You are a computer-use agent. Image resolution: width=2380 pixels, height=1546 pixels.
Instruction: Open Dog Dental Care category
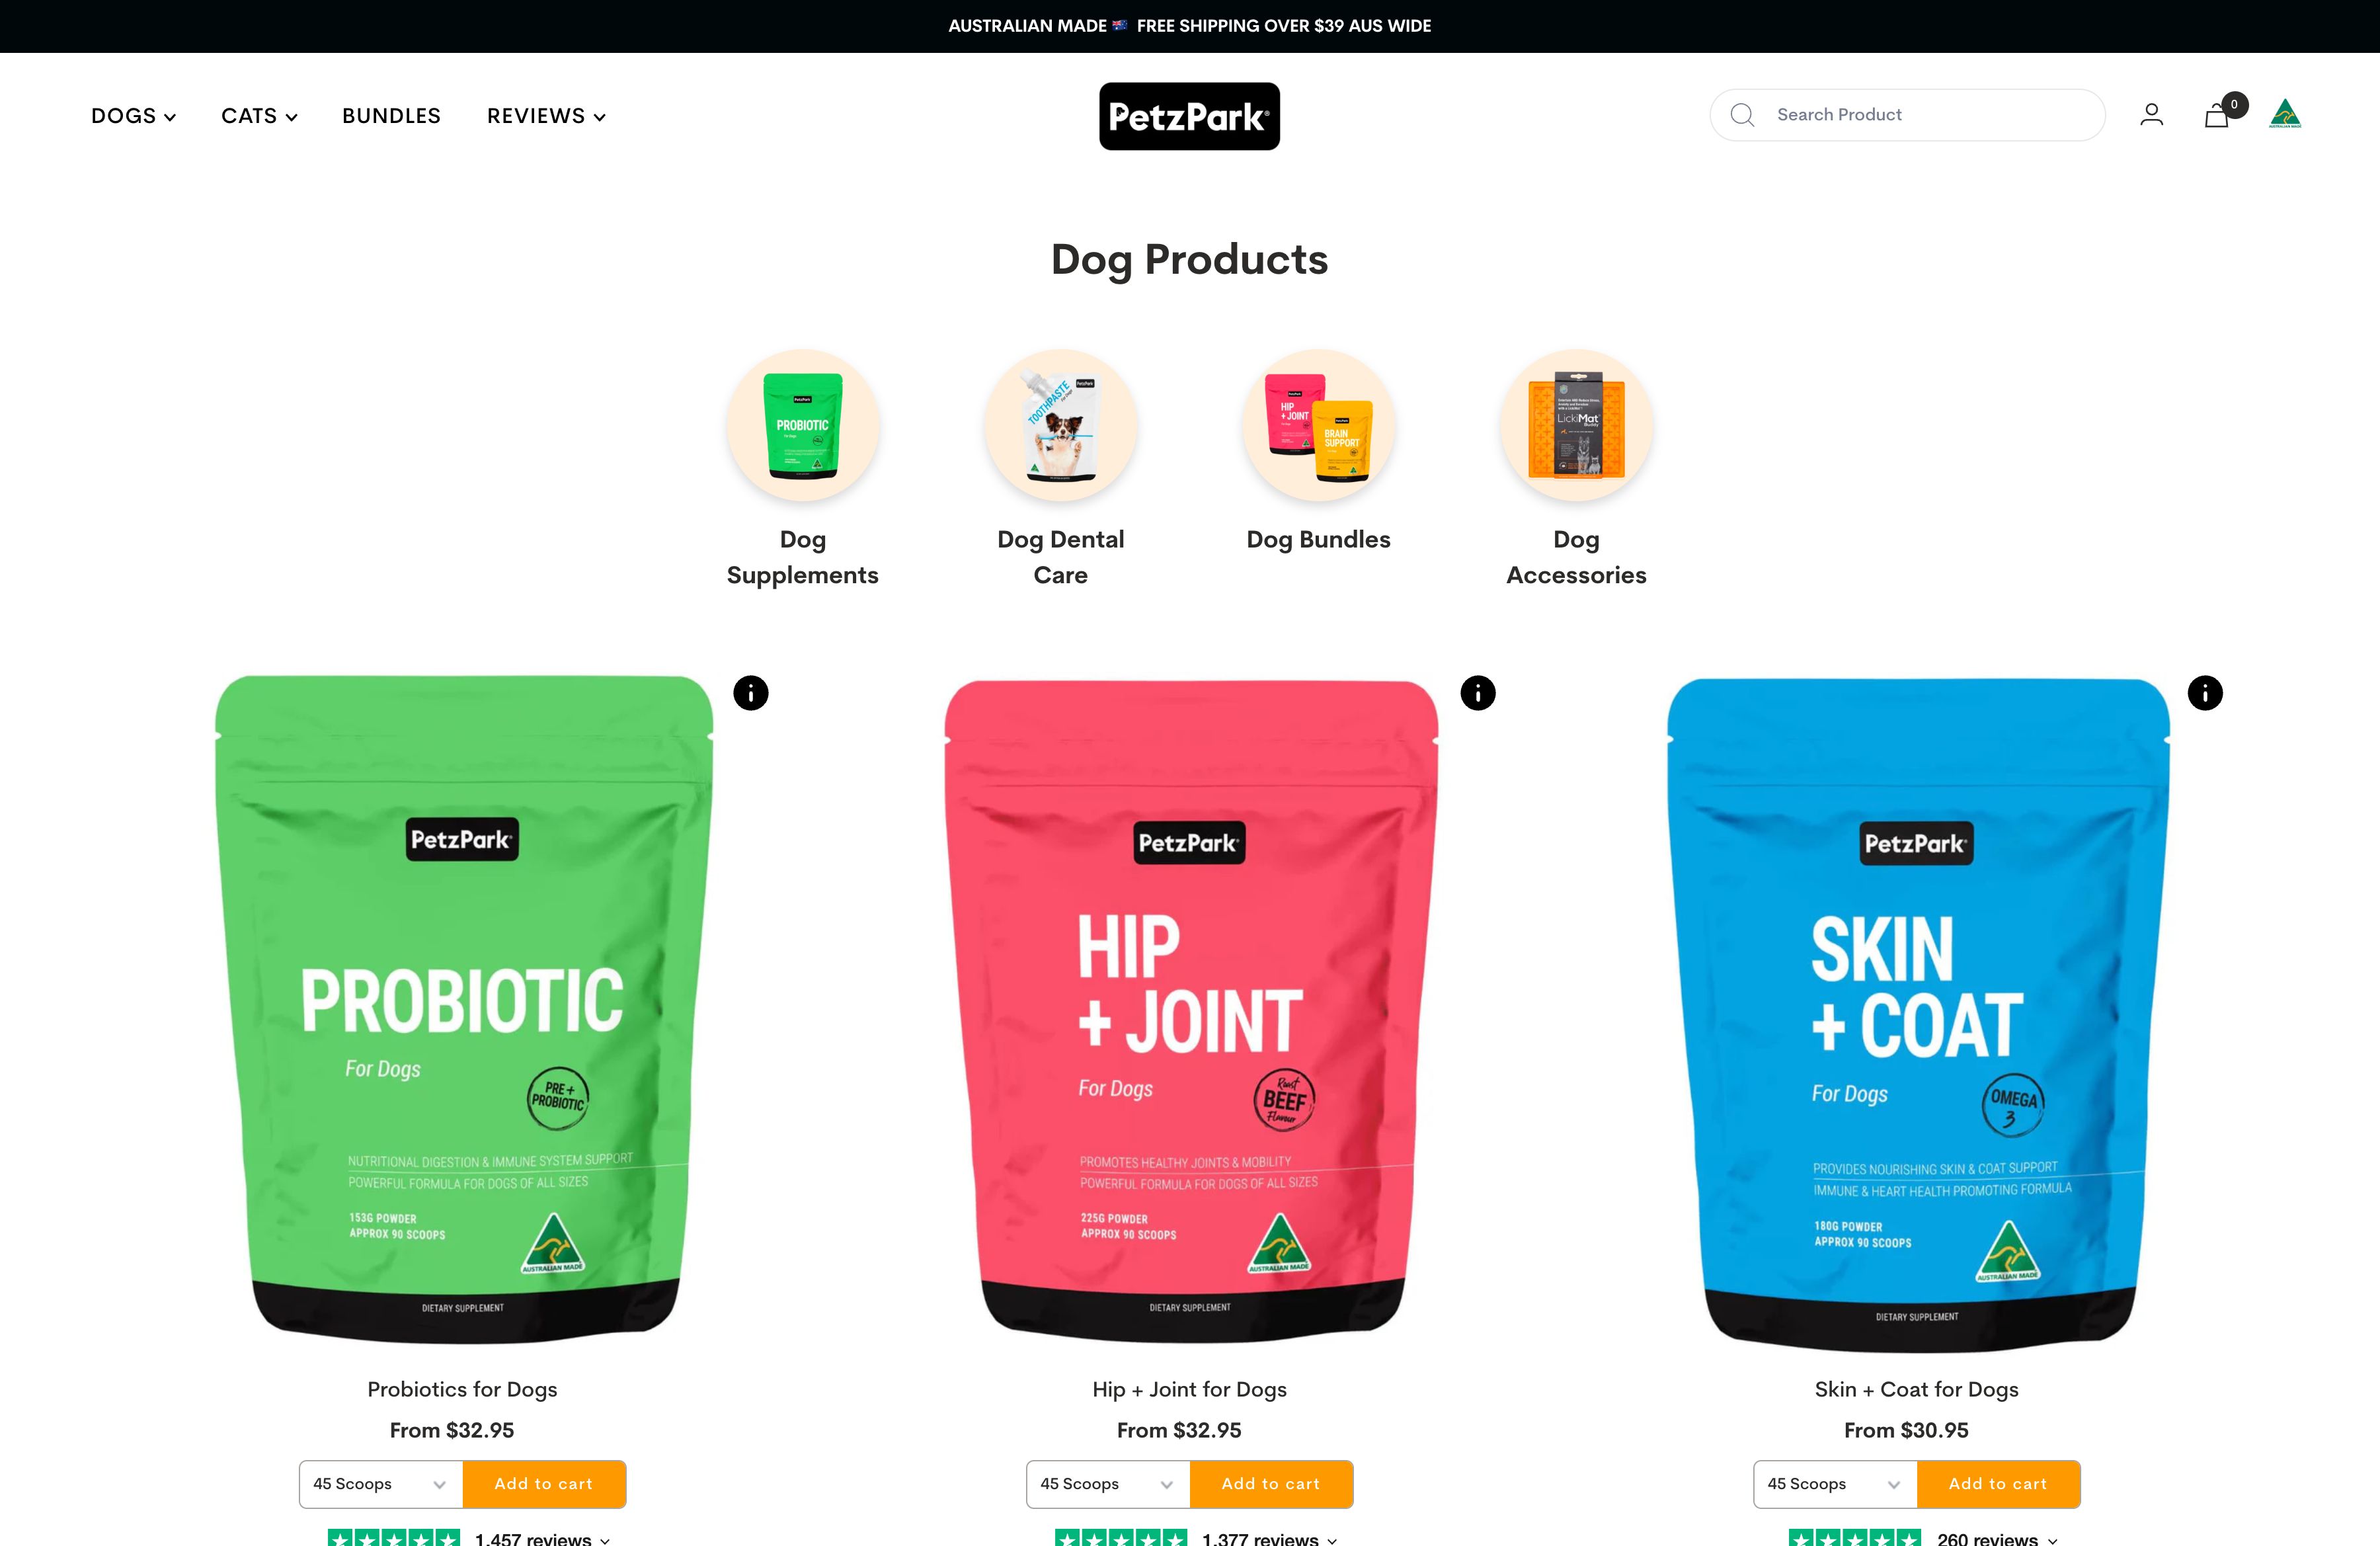tap(1061, 425)
